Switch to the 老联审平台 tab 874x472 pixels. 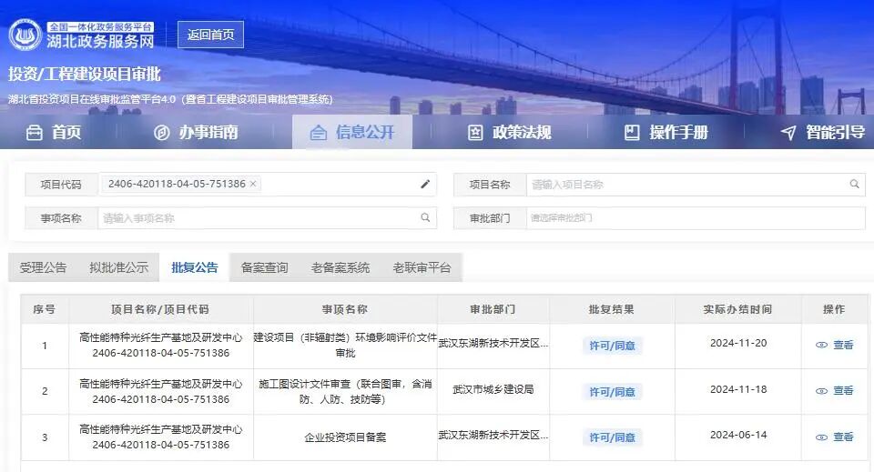(x=422, y=267)
